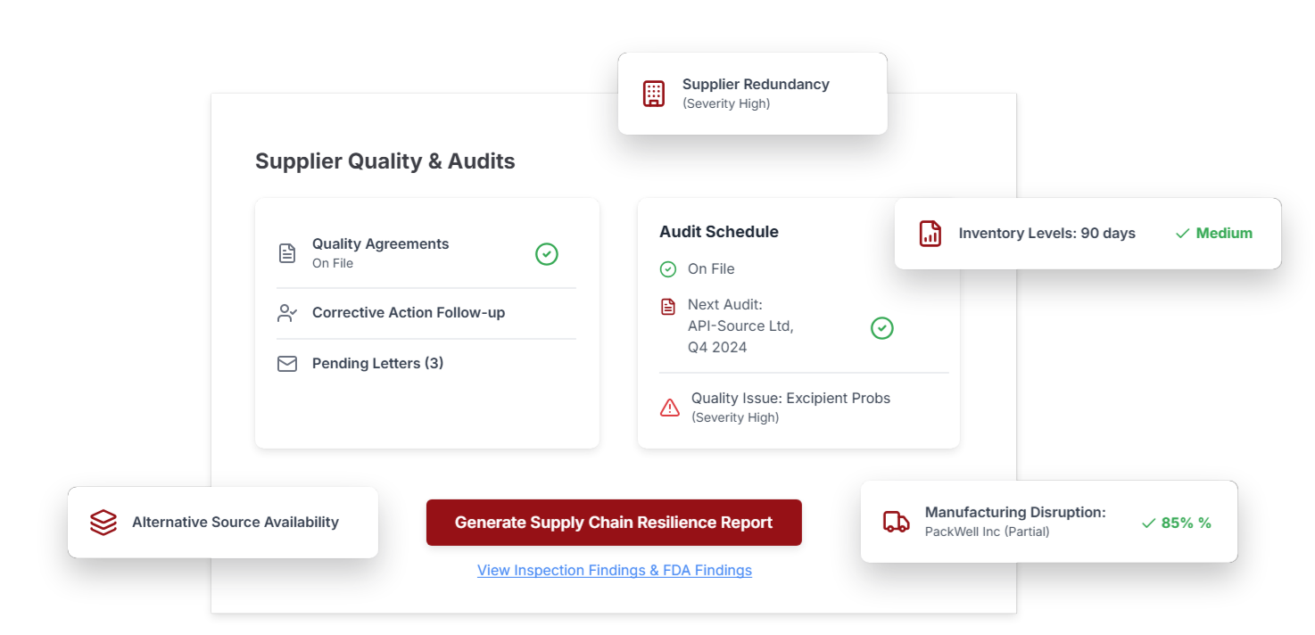Click the Pending Letters envelope icon
The width and height of the screenshot is (1315, 635).
(286, 362)
